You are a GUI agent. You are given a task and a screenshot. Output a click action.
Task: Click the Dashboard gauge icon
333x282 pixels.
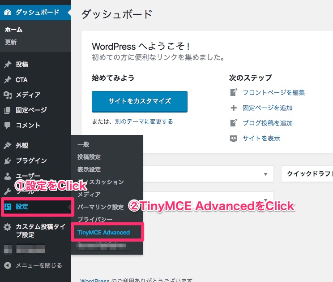point(8,13)
